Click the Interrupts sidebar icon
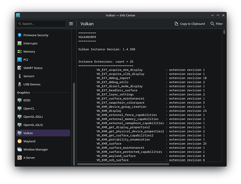 point(20,43)
